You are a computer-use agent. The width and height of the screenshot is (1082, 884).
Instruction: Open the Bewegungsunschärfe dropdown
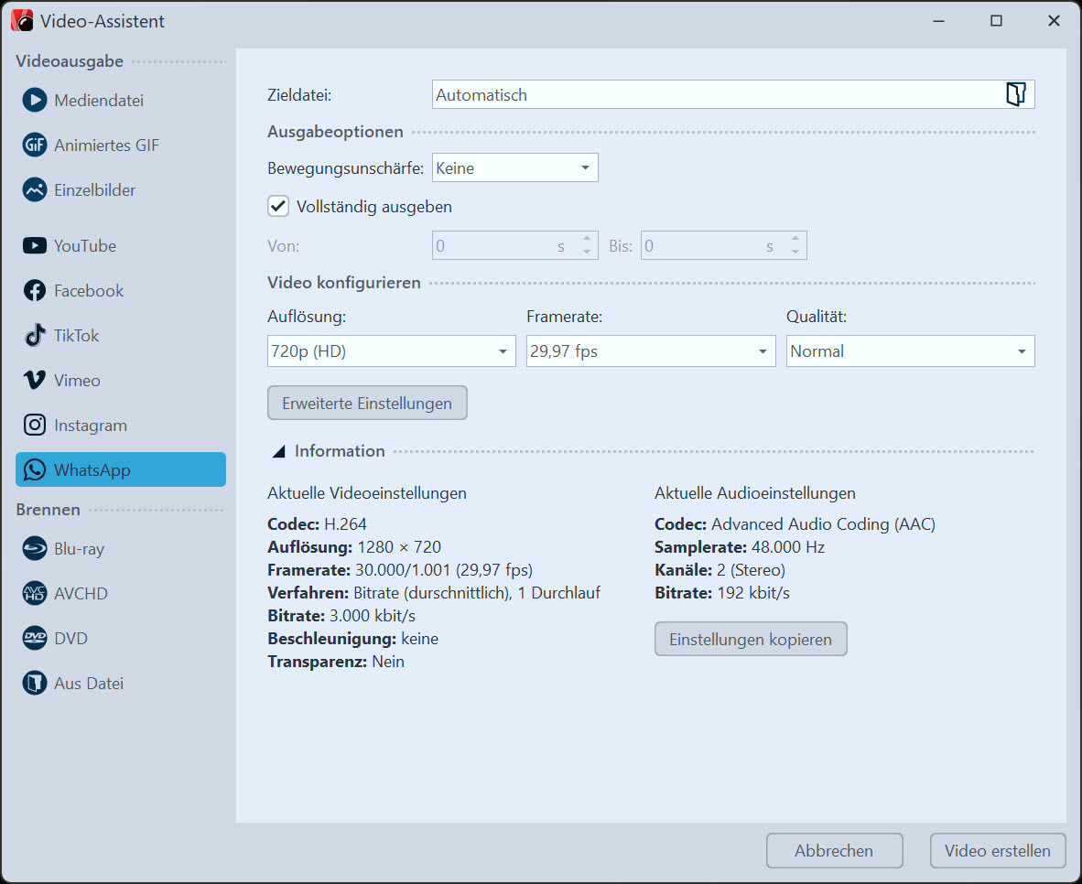(x=514, y=168)
